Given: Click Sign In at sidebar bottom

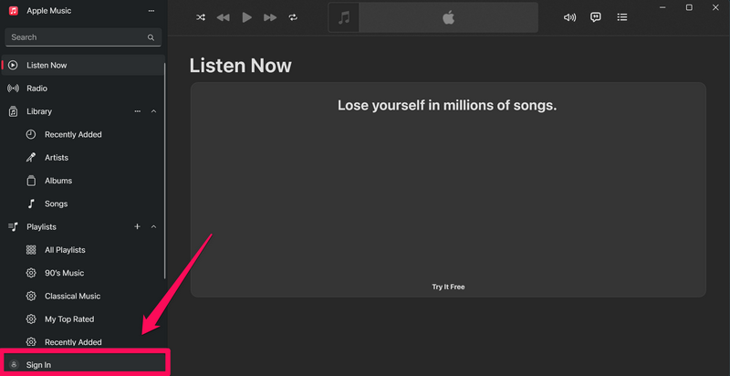Looking at the screenshot, I should coord(84,365).
